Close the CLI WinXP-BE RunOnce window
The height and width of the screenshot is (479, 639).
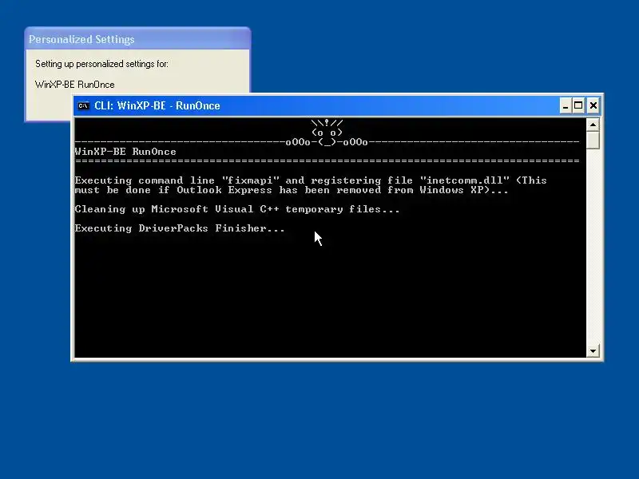pos(593,106)
